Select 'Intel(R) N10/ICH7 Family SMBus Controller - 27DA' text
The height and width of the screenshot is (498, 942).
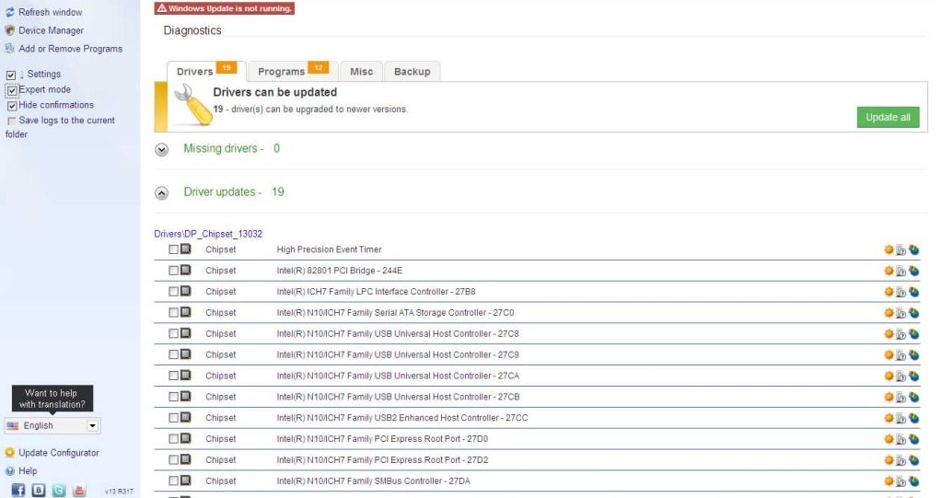pos(373,481)
